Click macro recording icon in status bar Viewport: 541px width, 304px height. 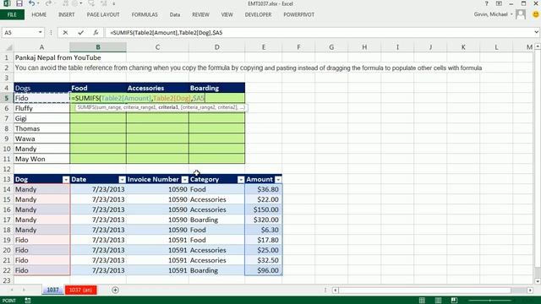[x=28, y=301]
